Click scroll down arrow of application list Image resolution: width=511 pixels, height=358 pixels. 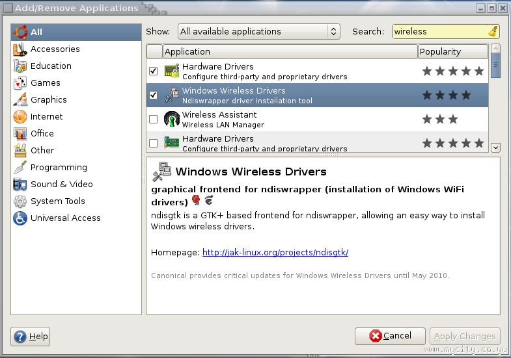tap(495, 147)
